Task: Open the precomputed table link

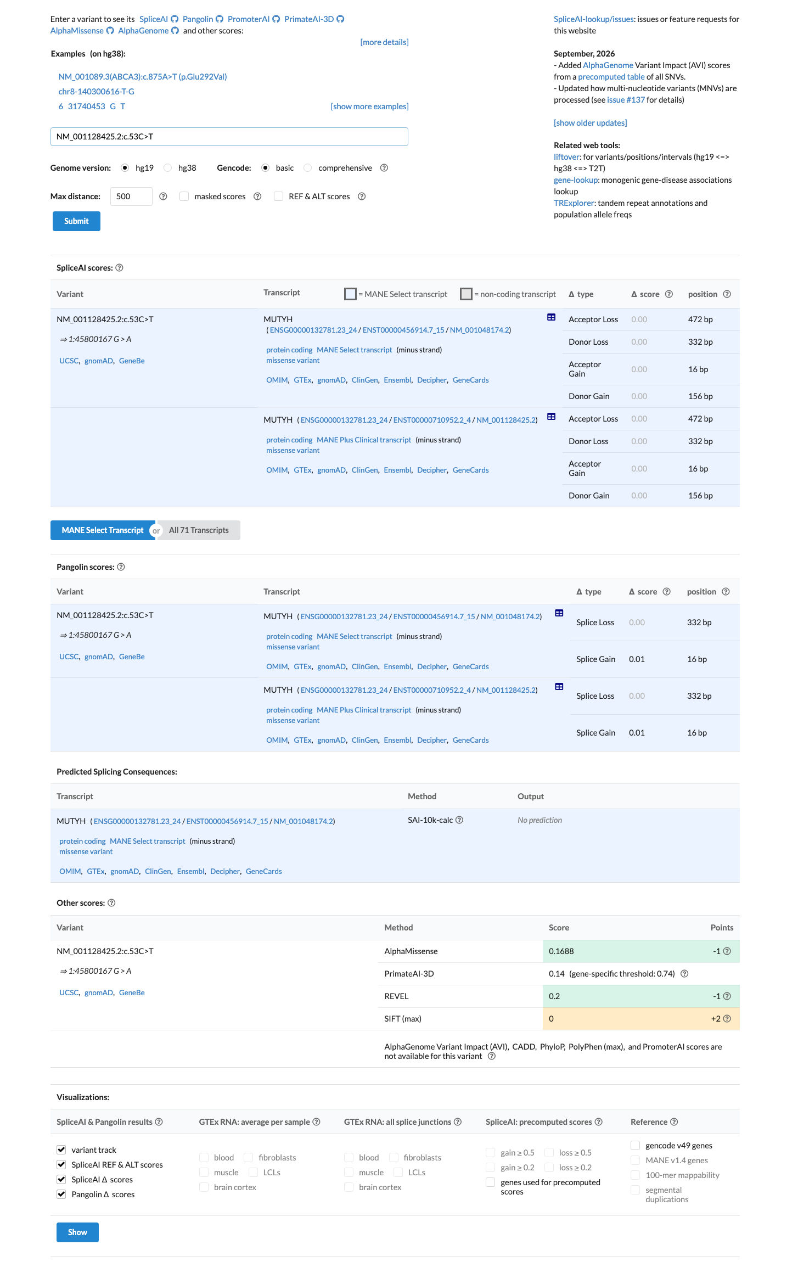Action: click(x=611, y=77)
